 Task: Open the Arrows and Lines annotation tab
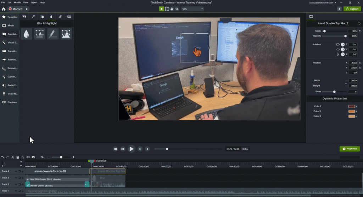(x=33, y=17)
